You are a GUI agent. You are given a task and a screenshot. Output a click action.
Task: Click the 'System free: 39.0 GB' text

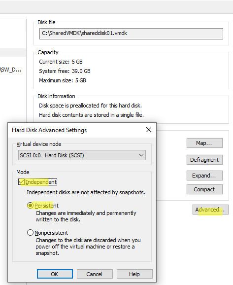coord(65,71)
